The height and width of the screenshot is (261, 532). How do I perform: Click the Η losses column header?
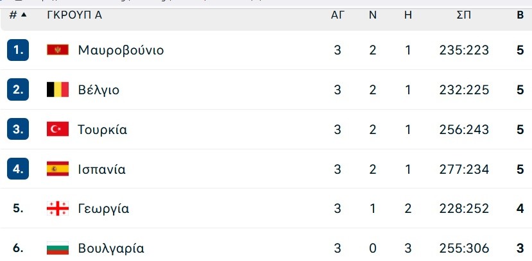tap(408, 15)
